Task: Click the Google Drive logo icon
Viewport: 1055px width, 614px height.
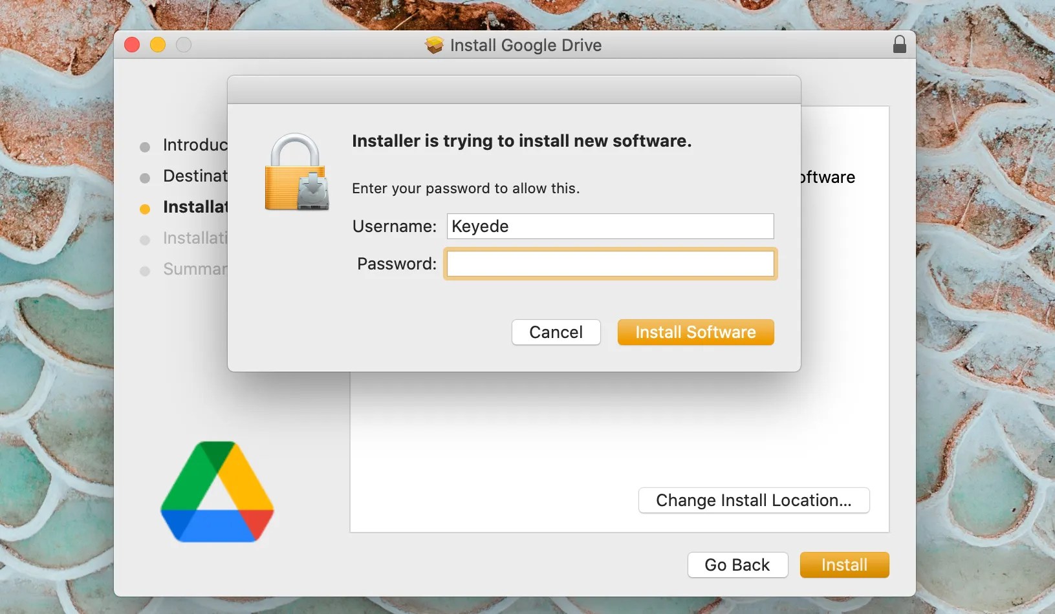Action: 218,491
